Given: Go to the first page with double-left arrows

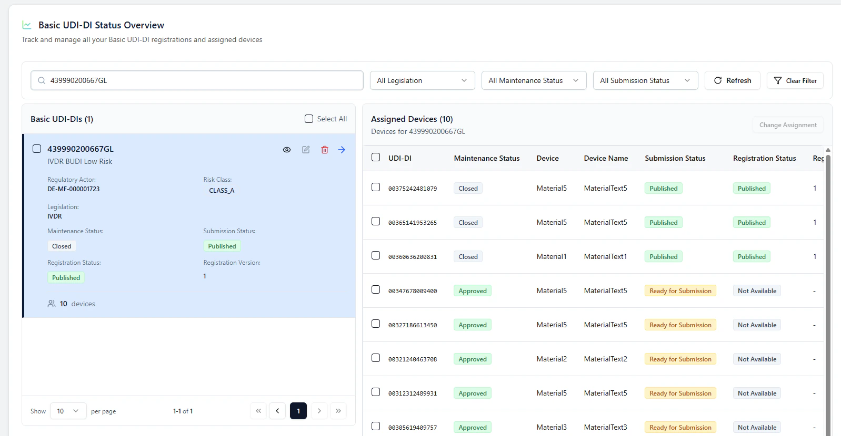Looking at the screenshot, I should [x=258, y=411].
